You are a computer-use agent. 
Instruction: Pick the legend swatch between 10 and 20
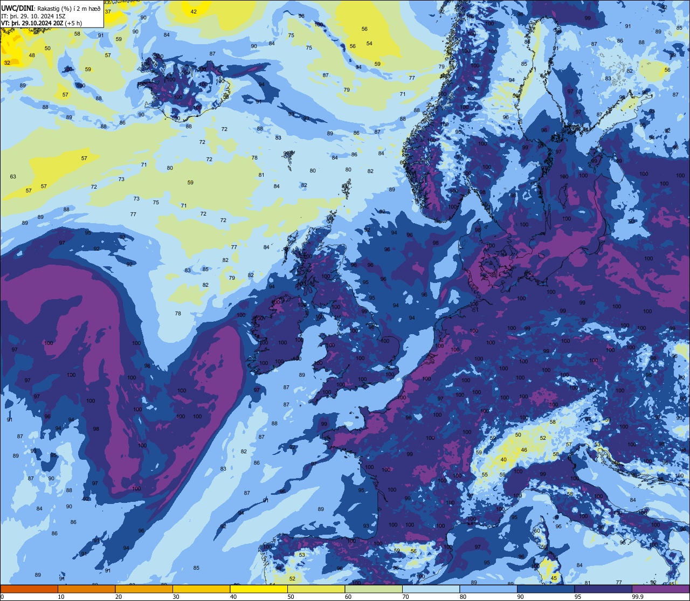click(x=86, y=589)
